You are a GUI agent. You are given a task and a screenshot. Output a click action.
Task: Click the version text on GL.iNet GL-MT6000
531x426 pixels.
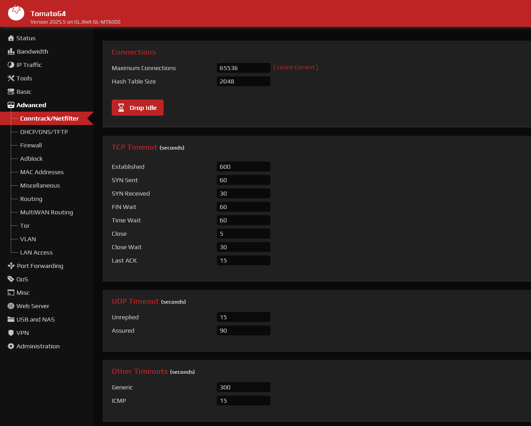coord(75,22)
